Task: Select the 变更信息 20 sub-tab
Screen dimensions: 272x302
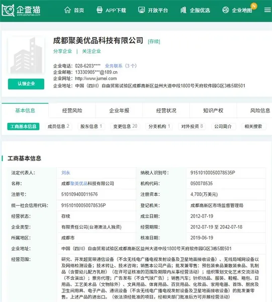Action: tap(125, 126)
